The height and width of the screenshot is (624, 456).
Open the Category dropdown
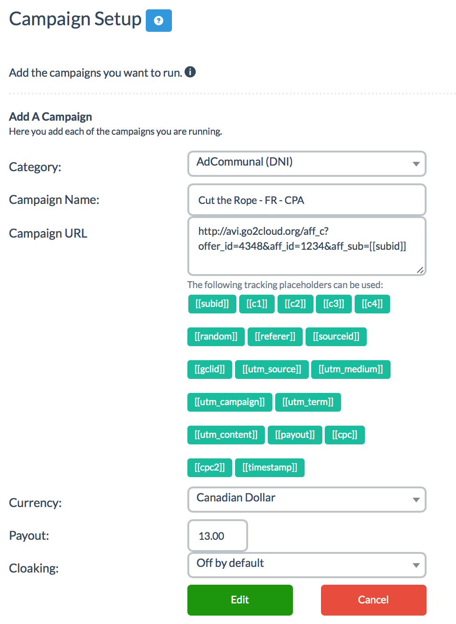point(307,164)
